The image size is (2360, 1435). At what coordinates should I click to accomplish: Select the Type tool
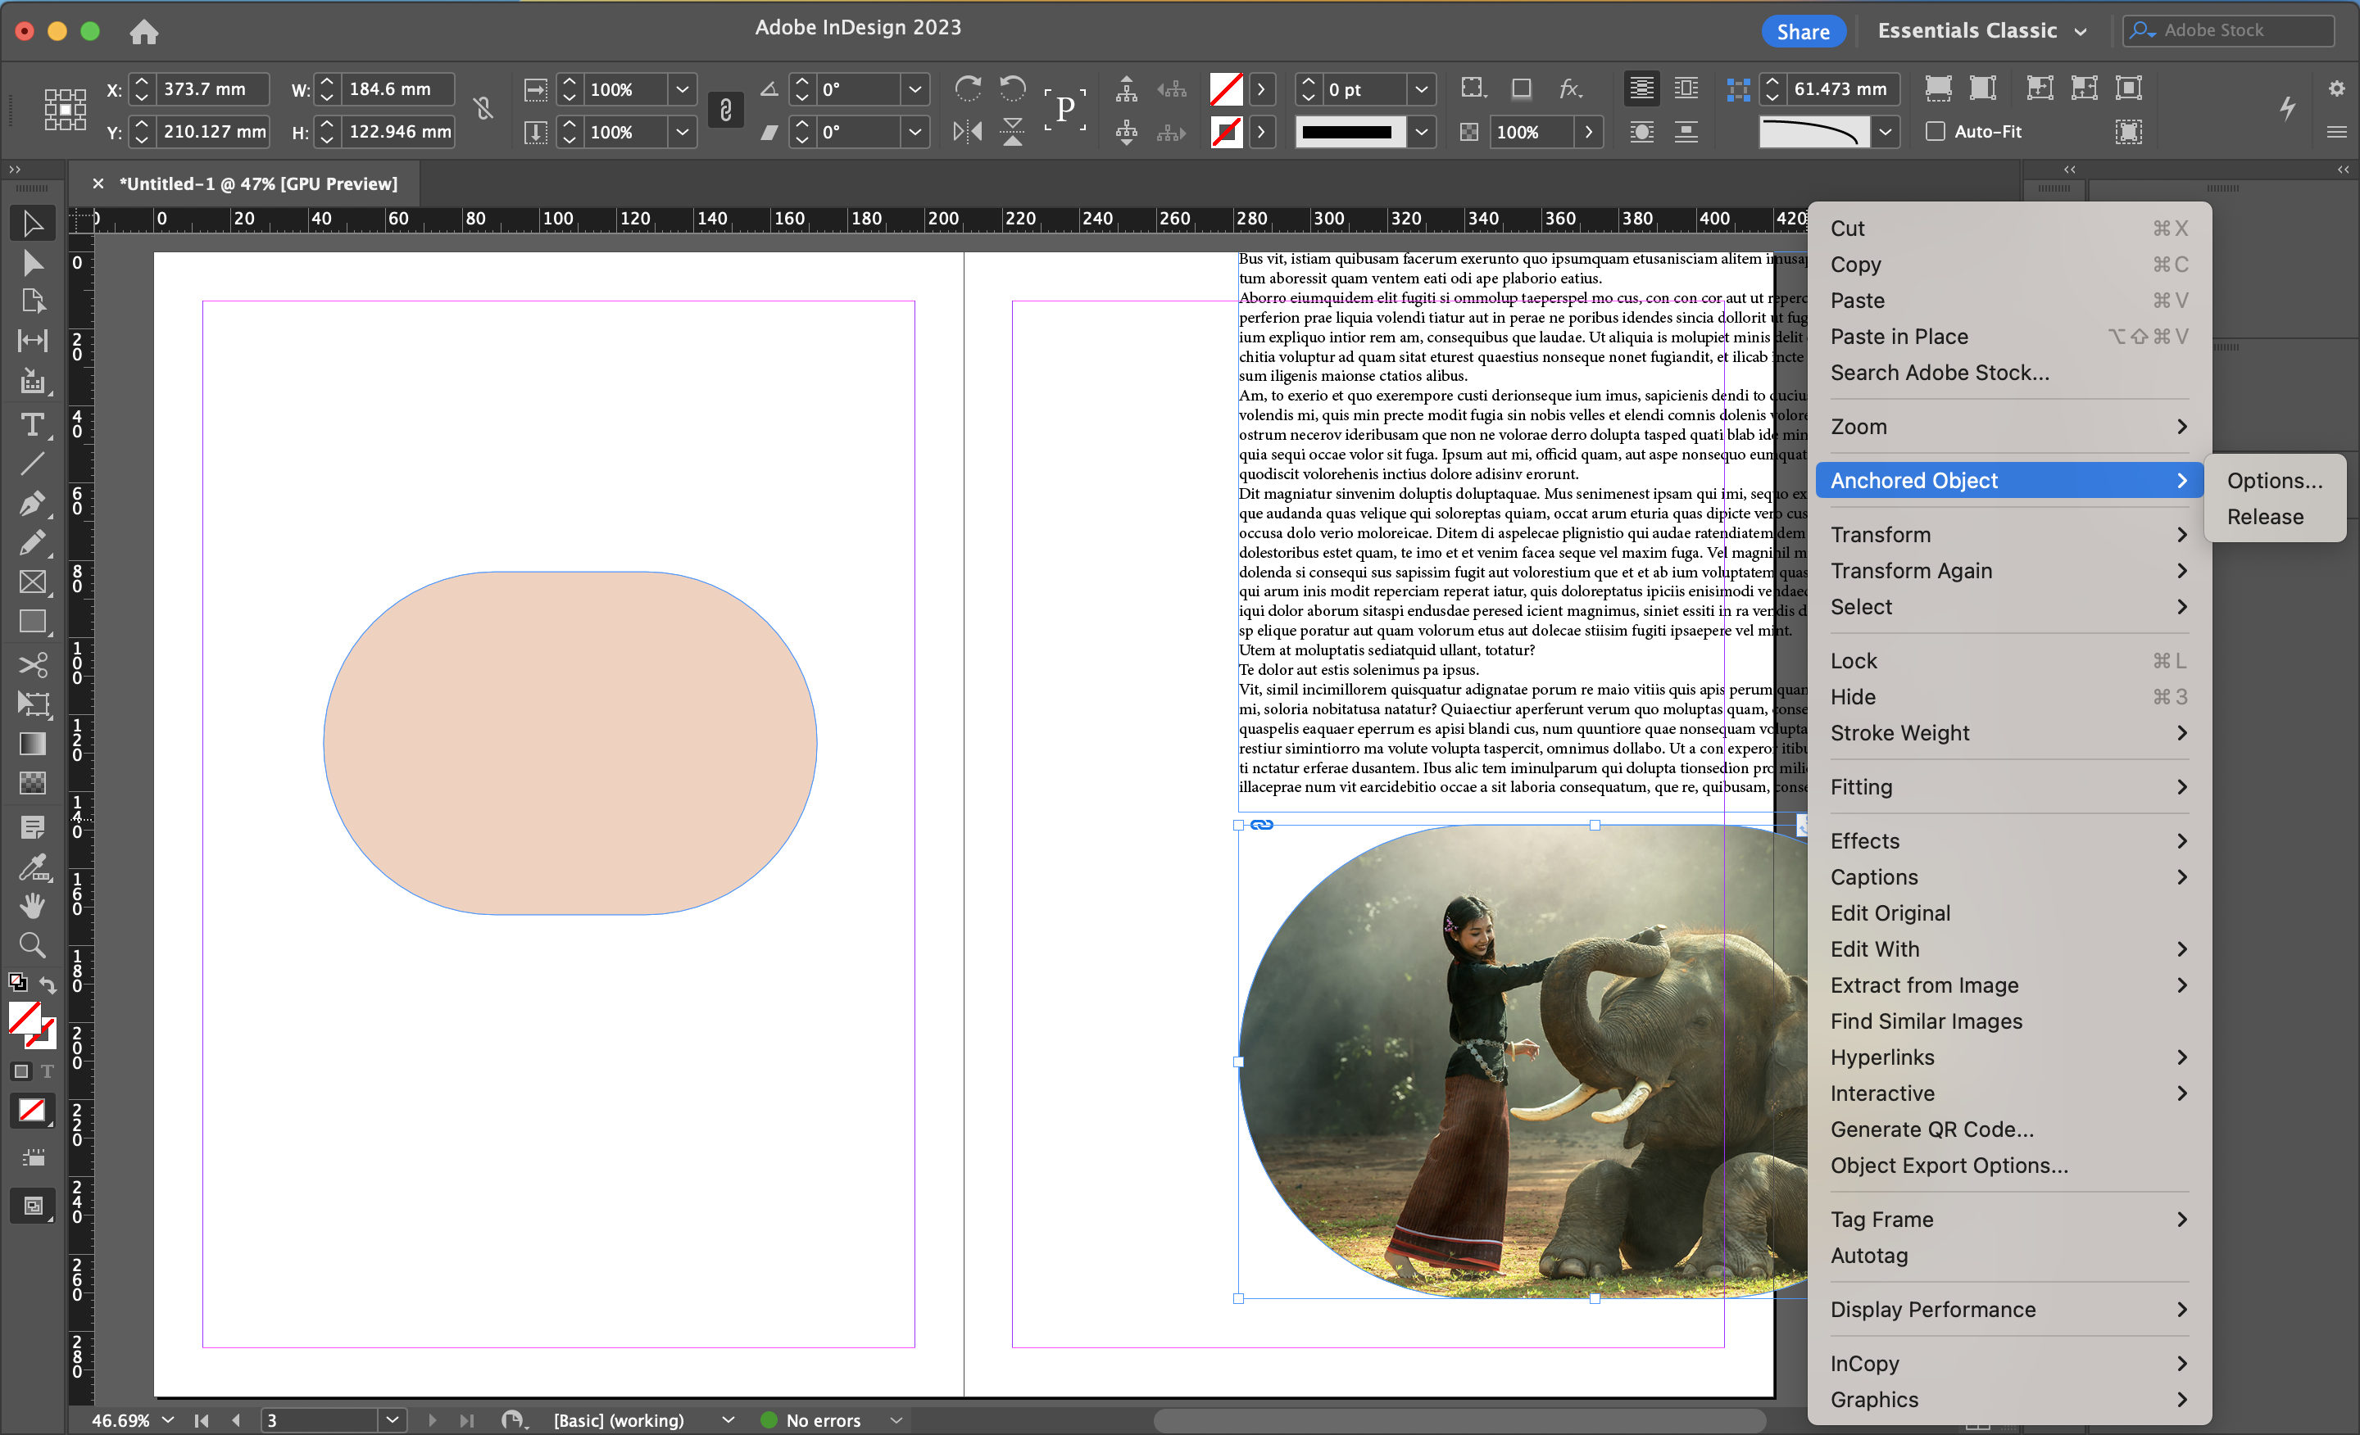pos(32,424)
